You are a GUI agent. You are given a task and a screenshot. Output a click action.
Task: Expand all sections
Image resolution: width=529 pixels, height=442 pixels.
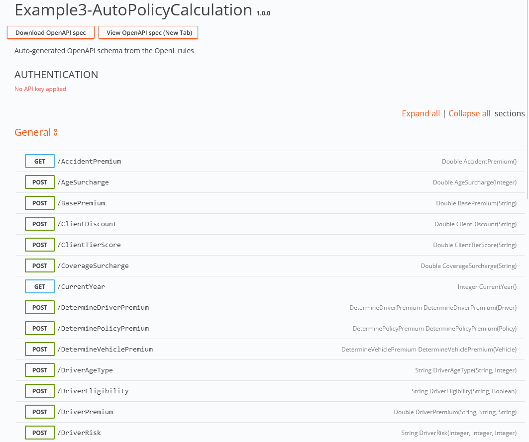421,113
